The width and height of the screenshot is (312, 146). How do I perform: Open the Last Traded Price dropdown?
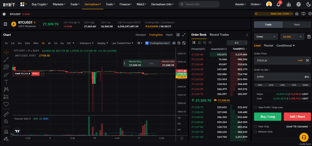122,43
